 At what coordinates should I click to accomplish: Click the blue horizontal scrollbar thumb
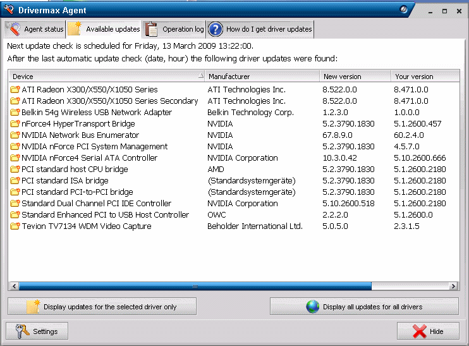pos(195,286)
